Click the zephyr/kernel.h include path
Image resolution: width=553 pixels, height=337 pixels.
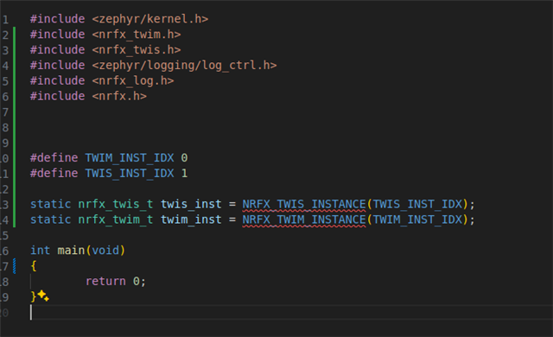(150, 19)
